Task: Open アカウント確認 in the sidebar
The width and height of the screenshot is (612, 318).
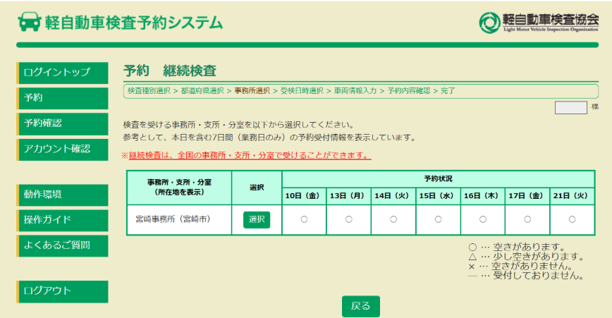Action: tap(63, 149)
